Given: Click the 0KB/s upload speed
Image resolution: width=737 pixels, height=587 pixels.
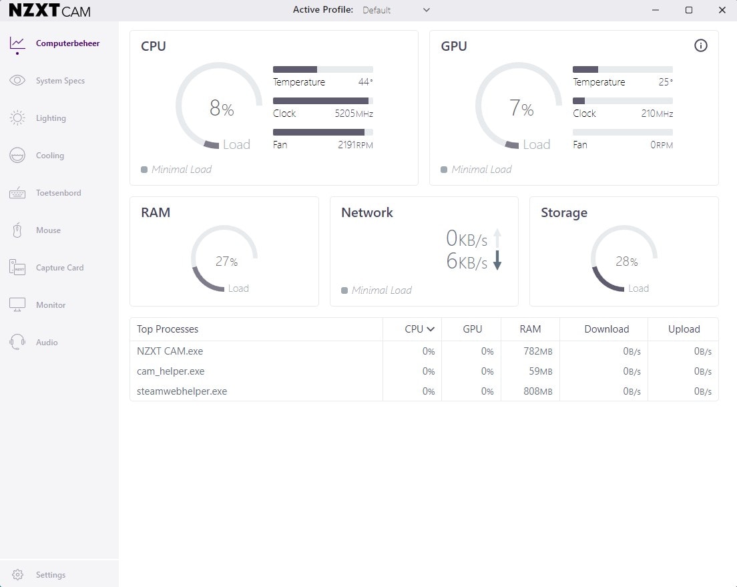Looking at the screenshot, I should 467,238.
